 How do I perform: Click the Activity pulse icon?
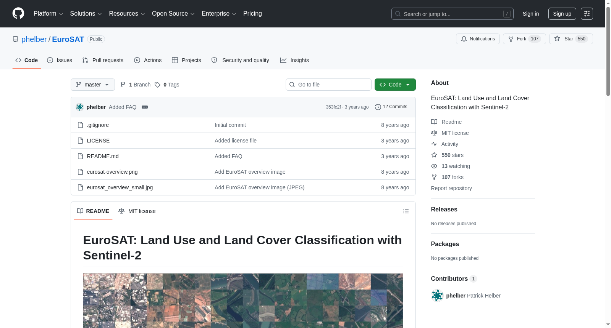coord(434,144)
